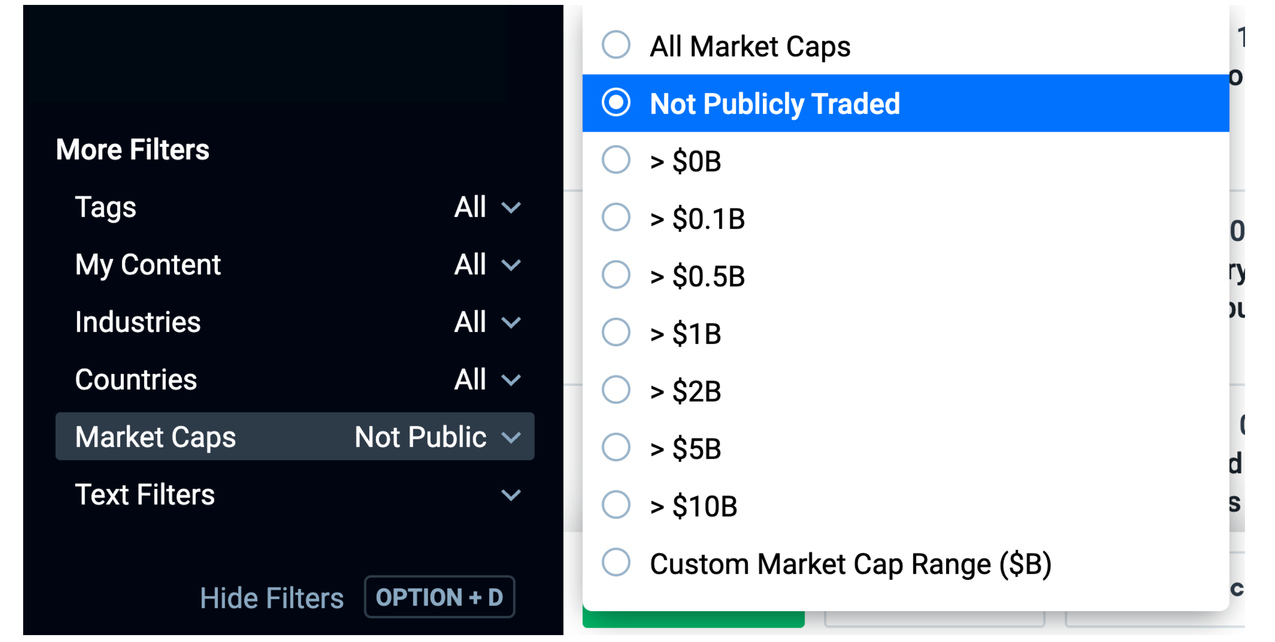This screenshot has height=642, width=1275.
Task: Select the > $2B market cap option
Action: 616,390
